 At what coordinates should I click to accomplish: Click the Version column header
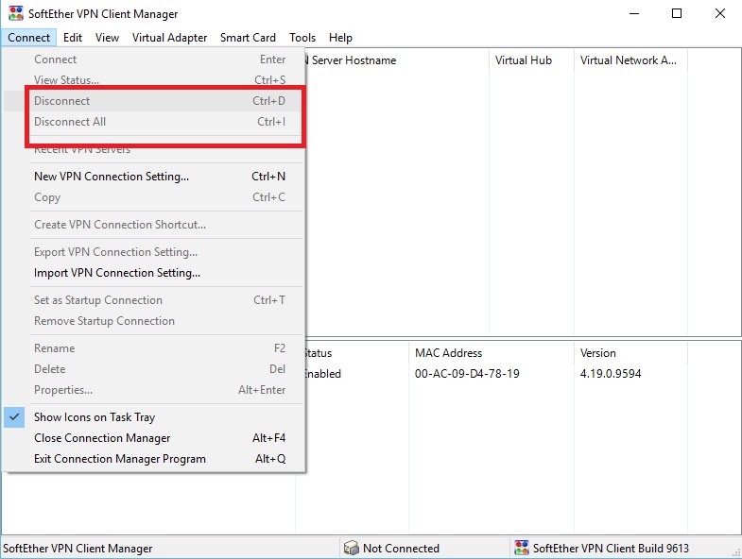click(630, 353)
